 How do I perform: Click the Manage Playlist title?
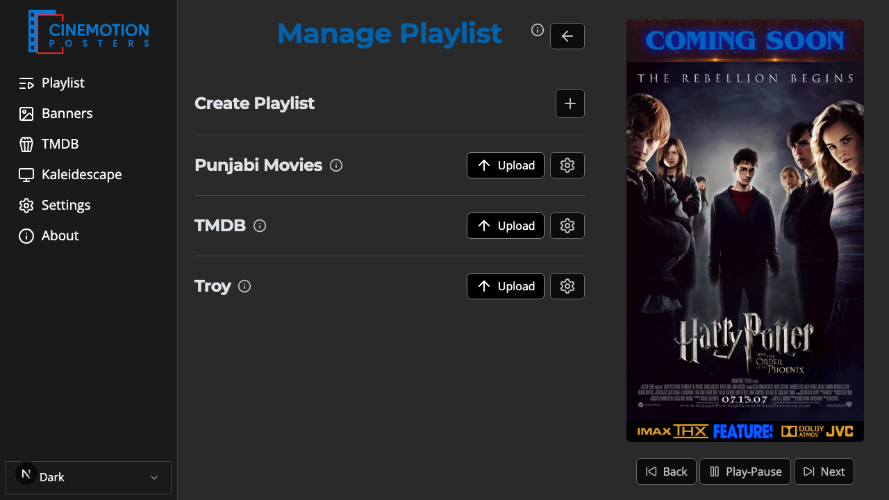pos(389,33)
